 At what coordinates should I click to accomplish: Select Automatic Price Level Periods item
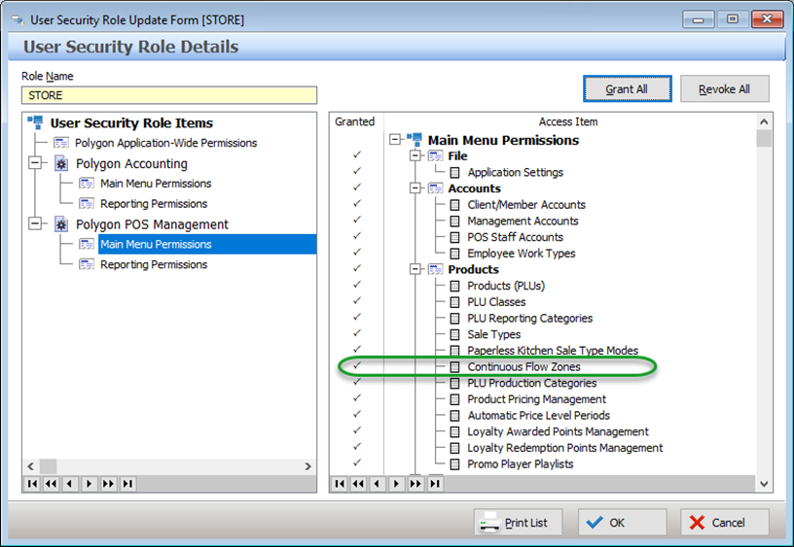point(538,415)
